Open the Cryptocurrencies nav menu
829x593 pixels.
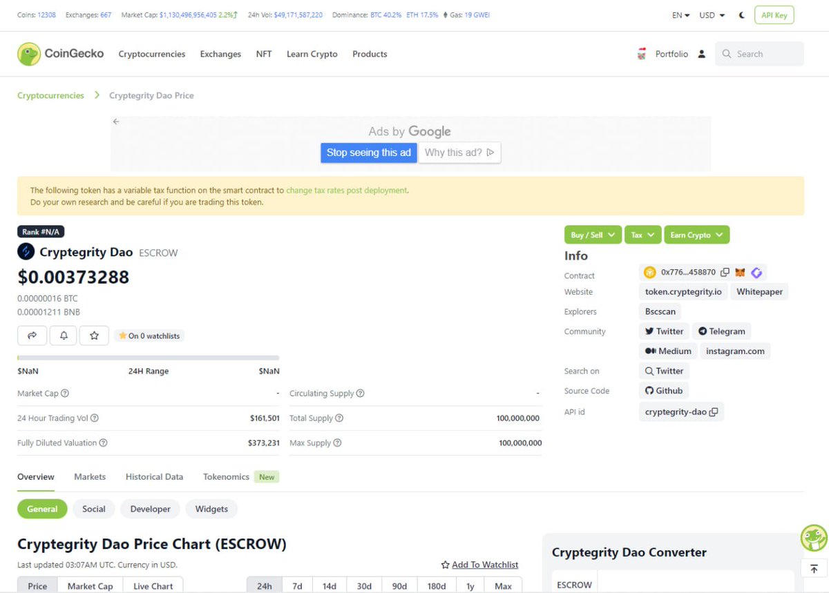[x=152, y=54]
